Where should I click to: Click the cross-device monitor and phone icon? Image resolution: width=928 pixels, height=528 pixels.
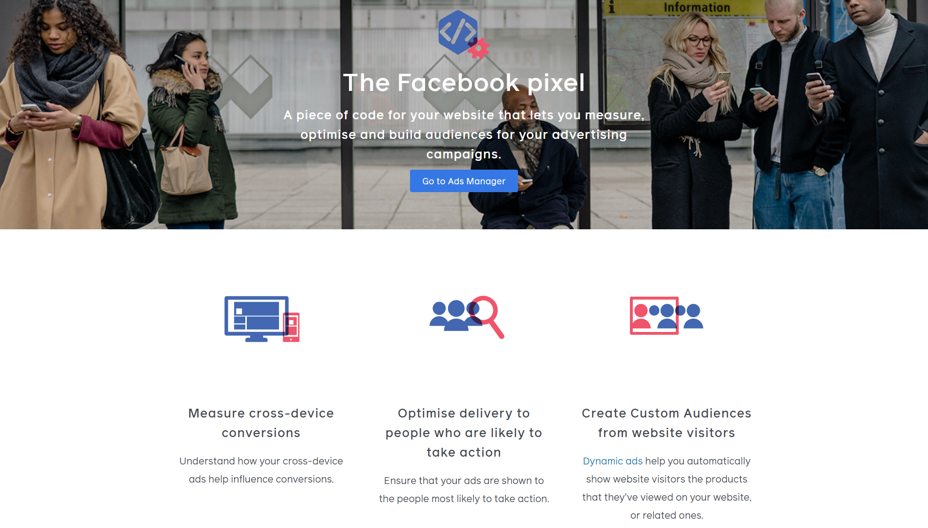click(x=262, y=319)
